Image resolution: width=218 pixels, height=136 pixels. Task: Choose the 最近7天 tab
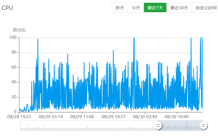point(155,8)
